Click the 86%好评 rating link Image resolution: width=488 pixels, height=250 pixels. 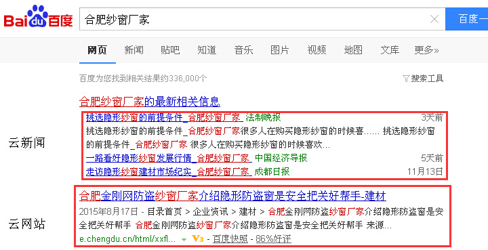(x=273, y=238)
